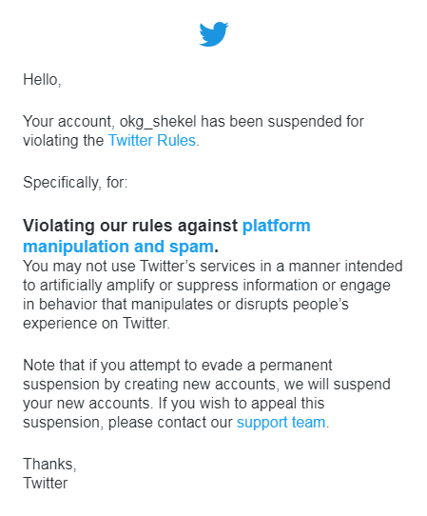Click the phrase 'has been suspended for'
427x516 pixels.
point(282,122)
